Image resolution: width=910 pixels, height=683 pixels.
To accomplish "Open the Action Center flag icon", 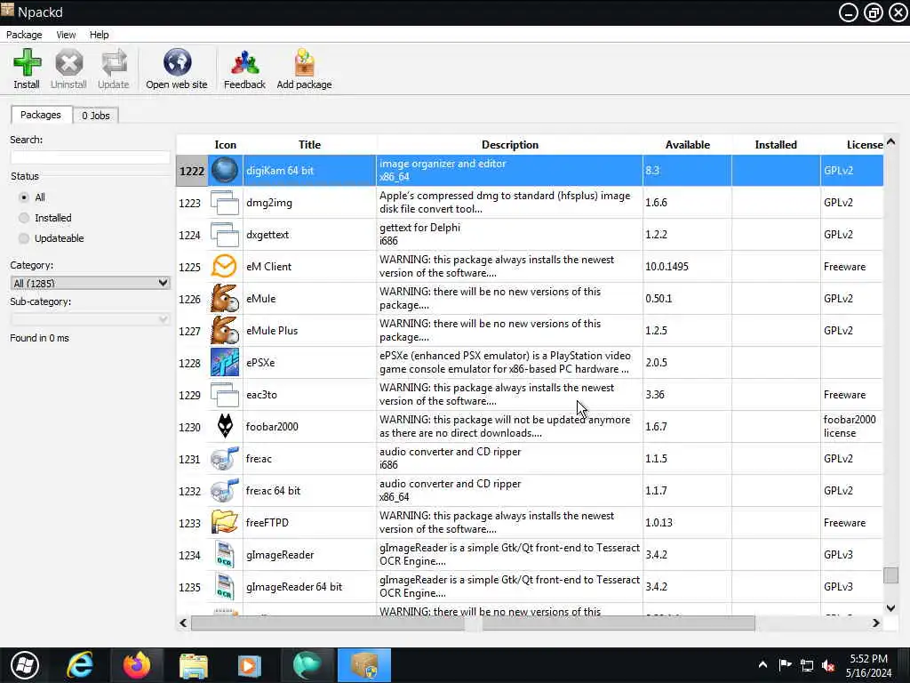I will 785,665.
